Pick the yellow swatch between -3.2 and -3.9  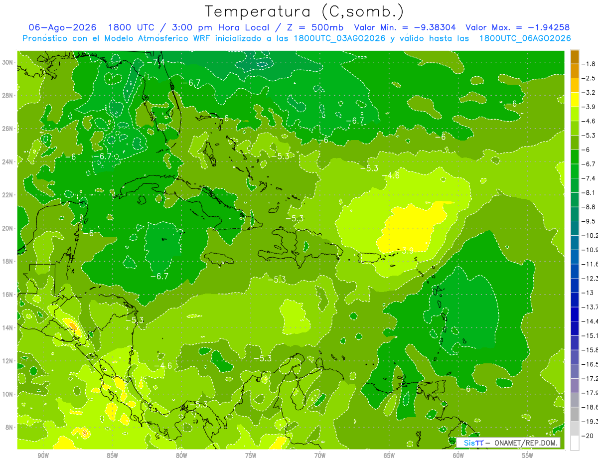click(x=575, y=100)
